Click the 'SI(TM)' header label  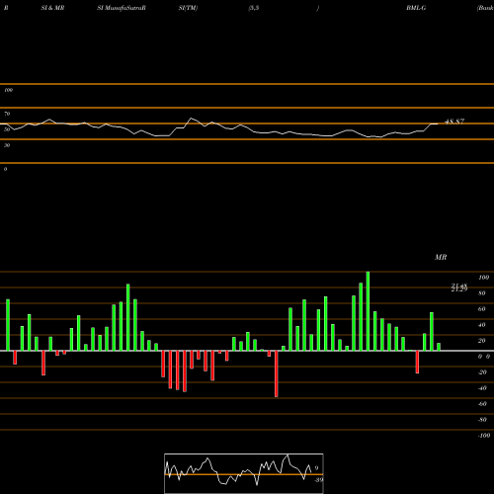[x=188, y=8]
